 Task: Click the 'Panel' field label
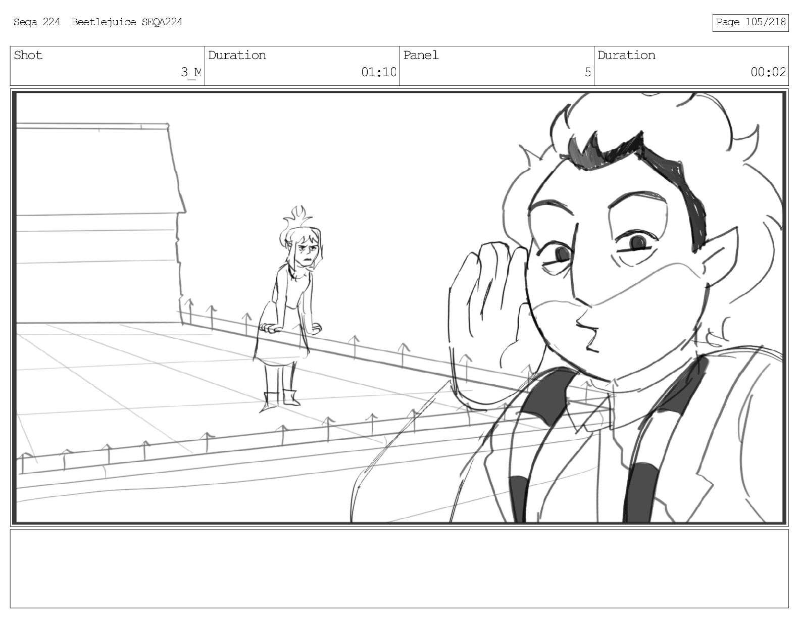click(x=421, y=55)
